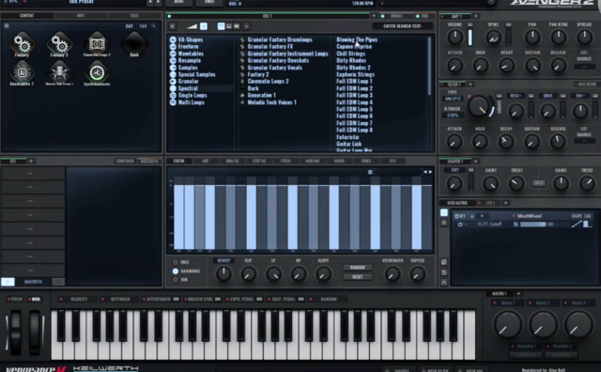This screenshot has height=372, width=601.
Task: Open the Factory expansion icon
Action: 22,43
